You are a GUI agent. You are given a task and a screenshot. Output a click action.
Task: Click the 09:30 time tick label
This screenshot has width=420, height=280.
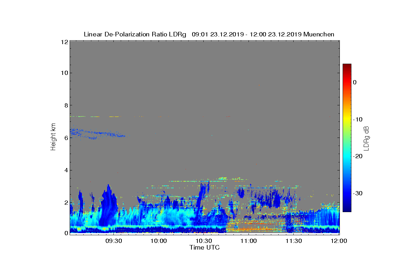point(113,241)
